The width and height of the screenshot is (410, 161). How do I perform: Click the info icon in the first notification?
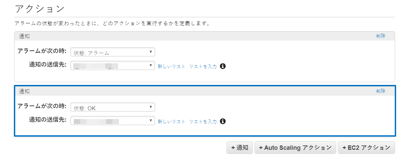[223, 66]
